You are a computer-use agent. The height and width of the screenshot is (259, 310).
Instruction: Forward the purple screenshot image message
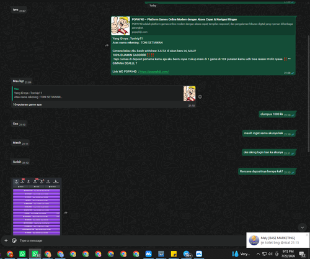[66, 212]
